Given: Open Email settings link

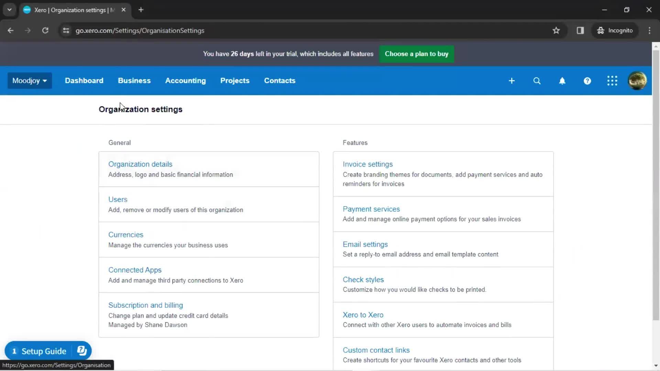Looking at the screenshot, I should [x=365, y=244].
